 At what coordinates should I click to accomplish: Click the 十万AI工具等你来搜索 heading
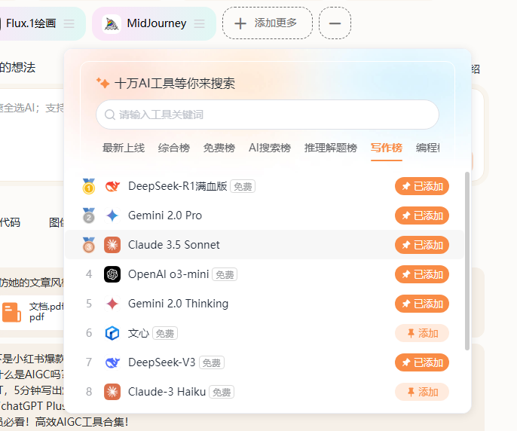pos(175,83)
